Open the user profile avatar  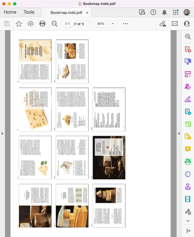(187, 12)
